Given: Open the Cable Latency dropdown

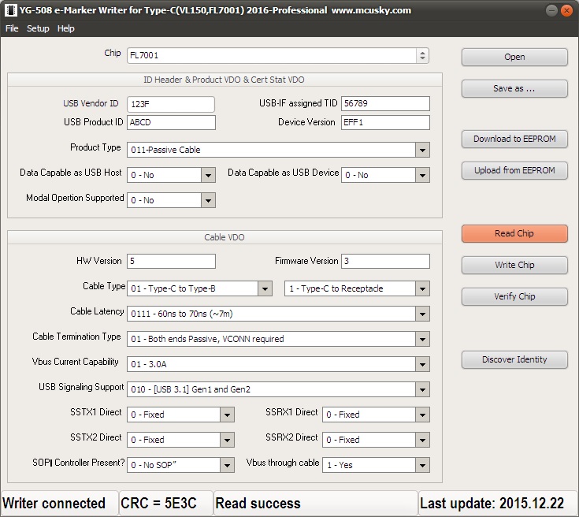Looking at the screenshot, I should (x=423, y=314).
